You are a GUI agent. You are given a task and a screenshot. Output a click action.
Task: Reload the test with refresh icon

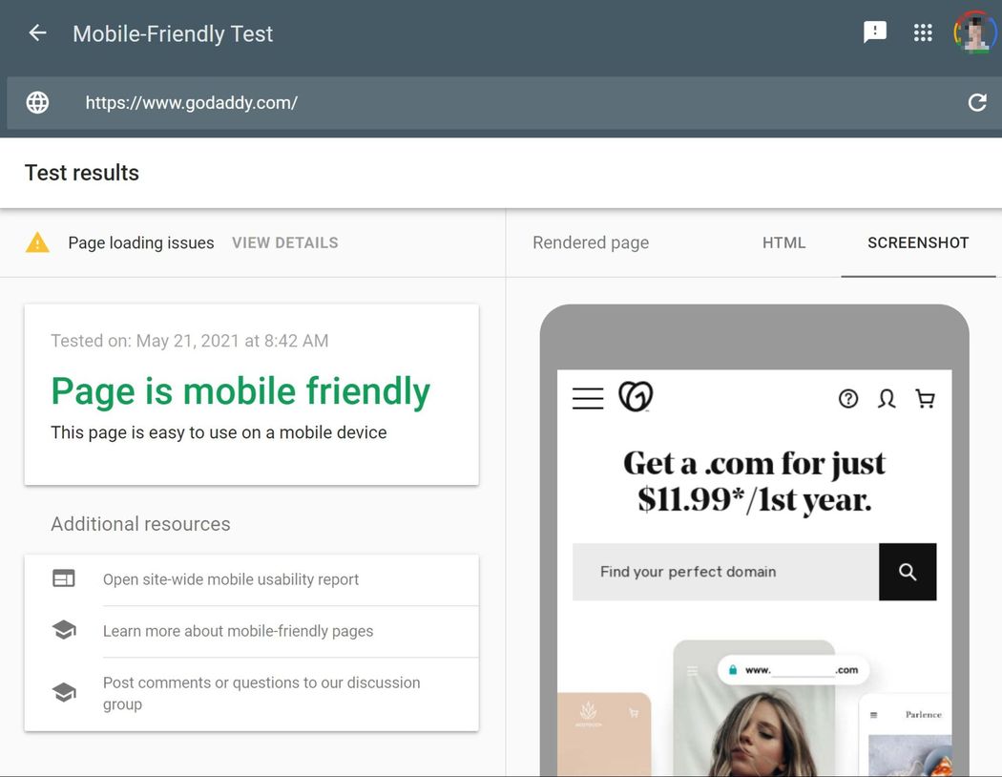coord(977,102)
